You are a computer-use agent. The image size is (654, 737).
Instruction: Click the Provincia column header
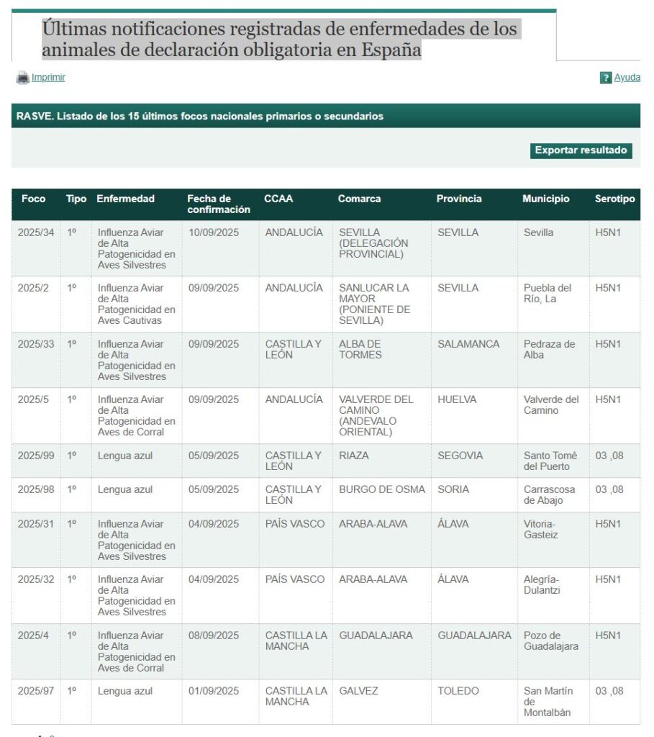458,199
